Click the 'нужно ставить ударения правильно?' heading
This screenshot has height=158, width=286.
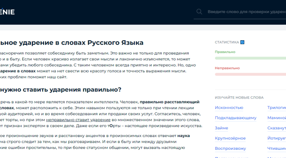click(60, 89)
